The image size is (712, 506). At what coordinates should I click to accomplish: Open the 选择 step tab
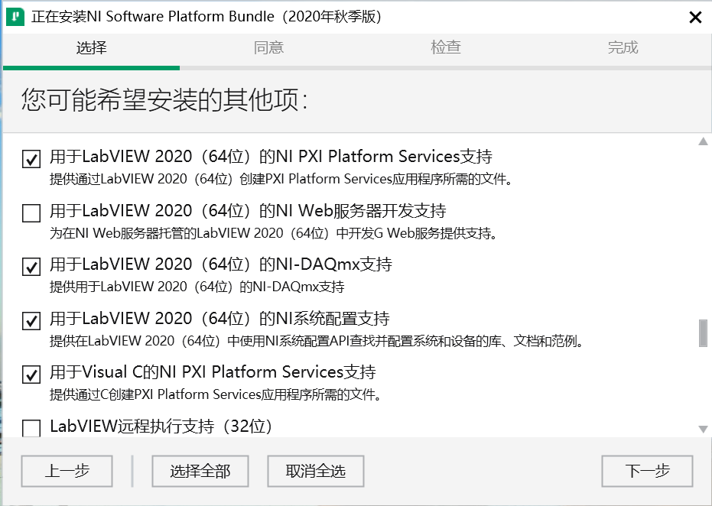tap(91, 47)
